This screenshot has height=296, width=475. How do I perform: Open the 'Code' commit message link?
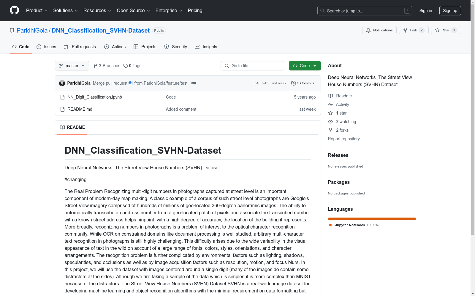coord(171,97)
